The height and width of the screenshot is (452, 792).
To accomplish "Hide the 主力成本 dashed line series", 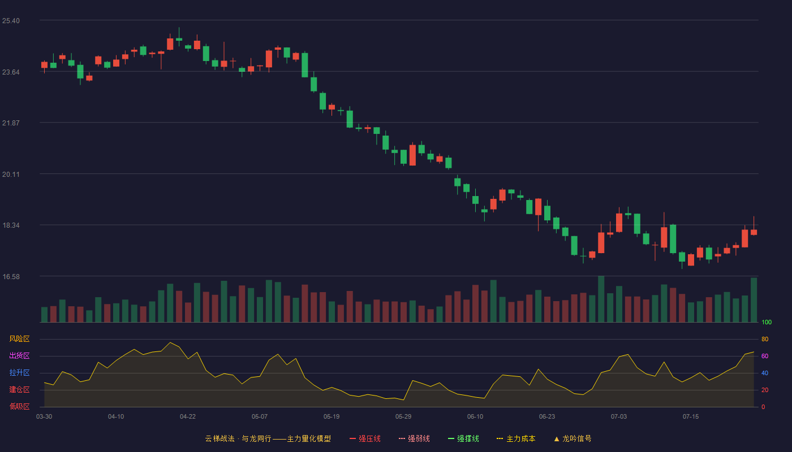I will [x=516, y=438].
